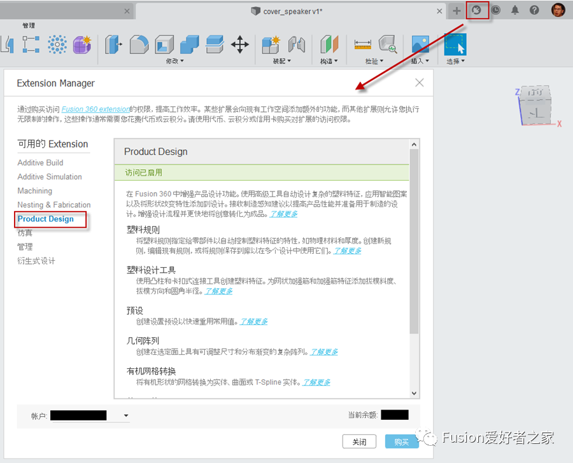Open 了解更多 link for 塑料规则
This screenshot has height=463, width=573.
[347, 251]
